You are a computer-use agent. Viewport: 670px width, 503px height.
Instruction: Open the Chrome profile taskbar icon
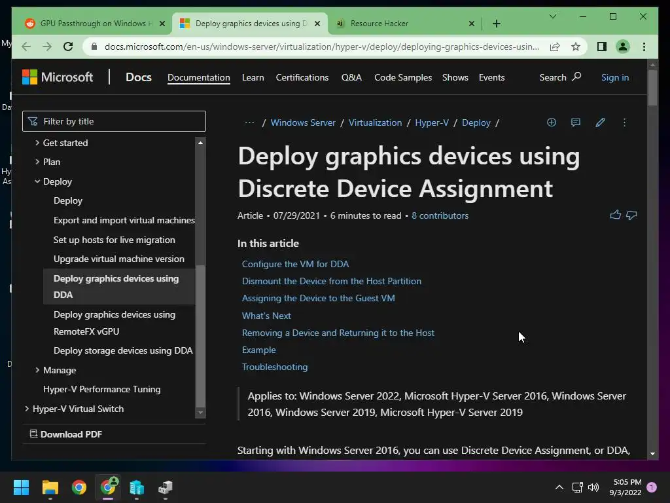(108, 487)
